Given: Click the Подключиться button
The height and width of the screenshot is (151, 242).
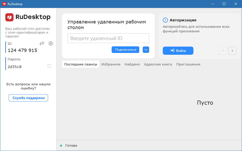Looking at the screenshot, I should tap(125, 50).
